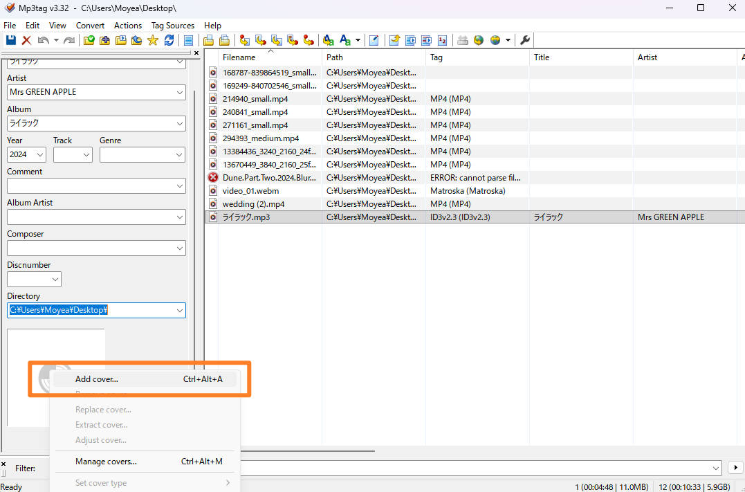Click the Auto-numbering wizard icon
This screenshot has height=492, width=745.
tap(443, 41)
